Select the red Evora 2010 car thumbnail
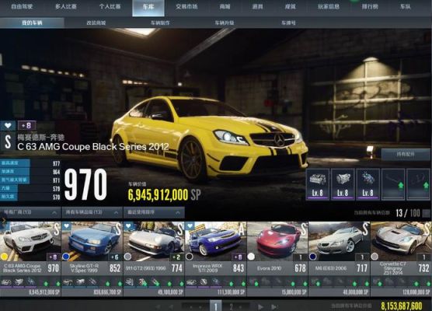The height and width of the screenshot is (311, 432). coord(277,241)
